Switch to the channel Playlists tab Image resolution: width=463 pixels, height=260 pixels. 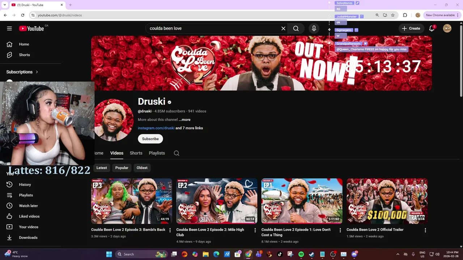[157, 153]
